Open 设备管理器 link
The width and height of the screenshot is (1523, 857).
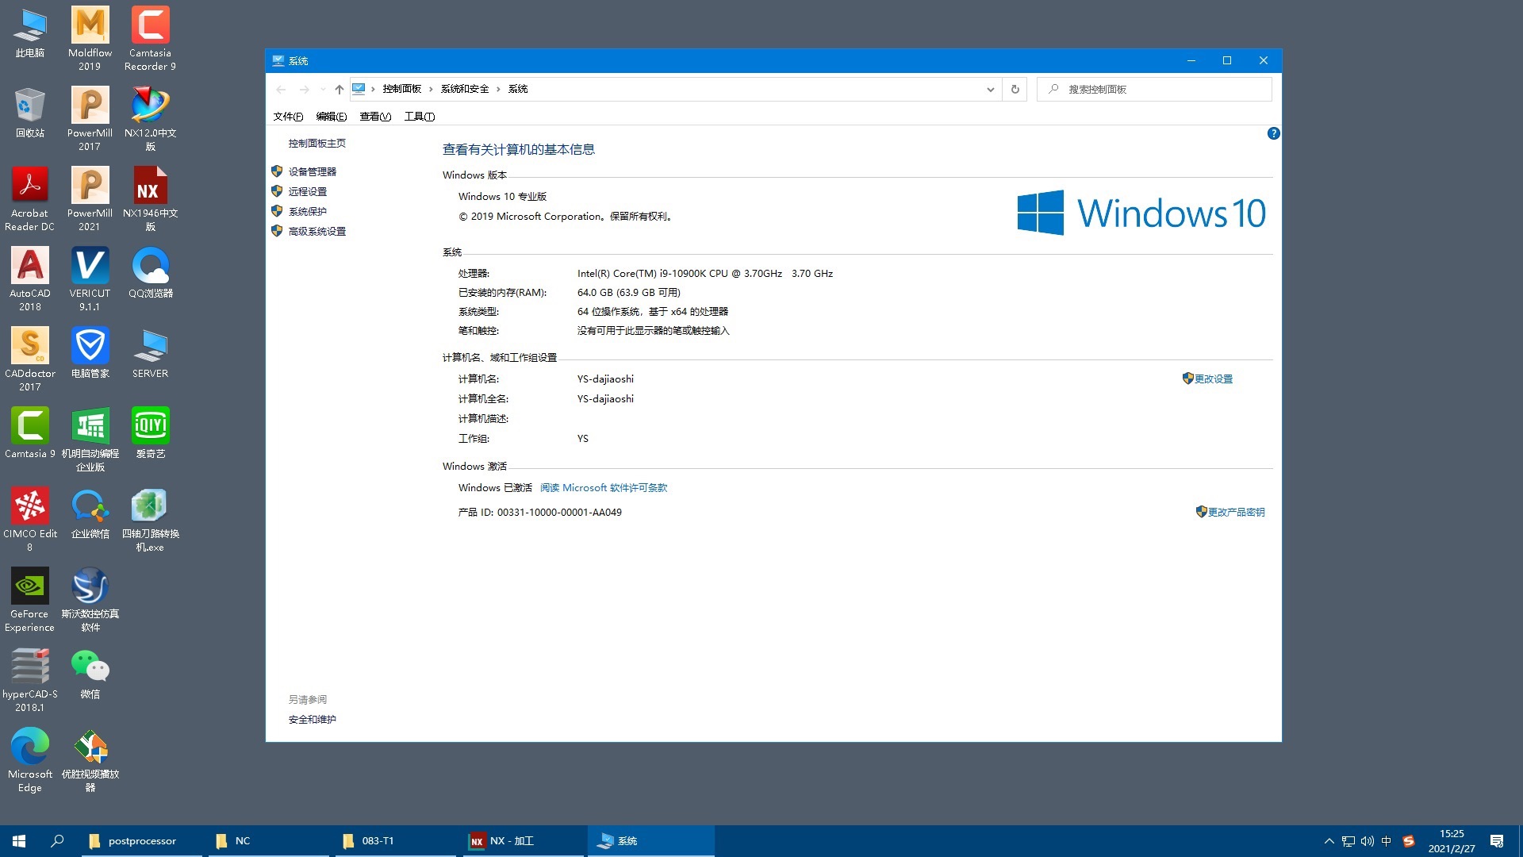click(x=312, y=171)
